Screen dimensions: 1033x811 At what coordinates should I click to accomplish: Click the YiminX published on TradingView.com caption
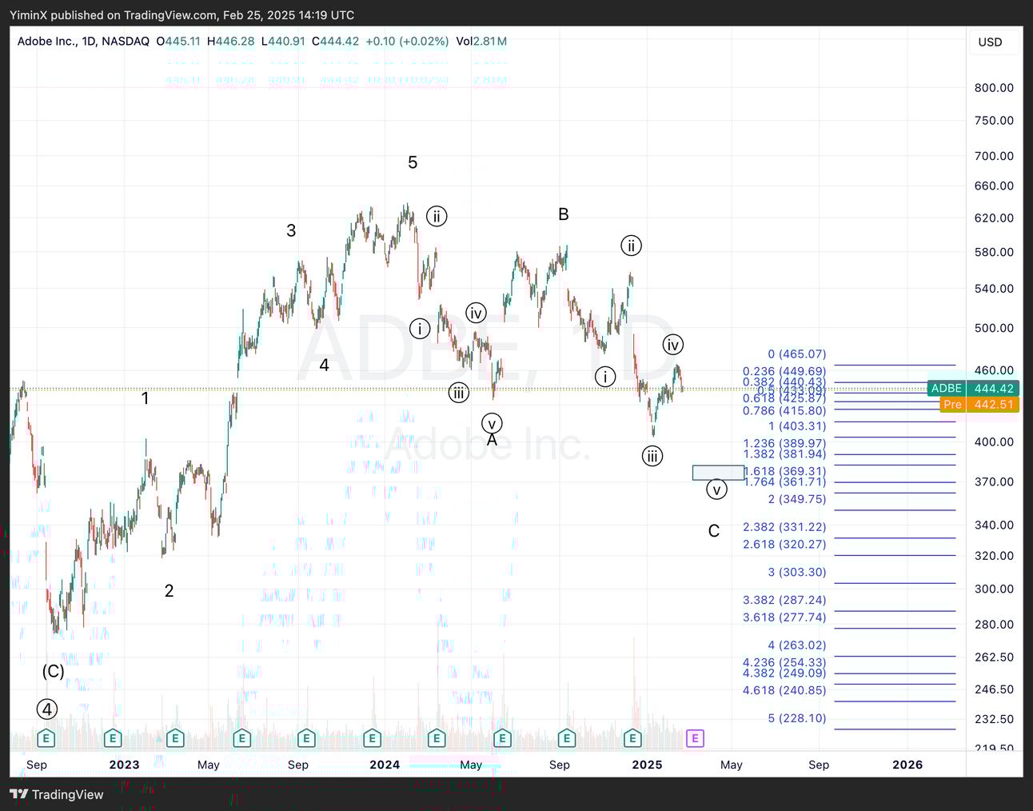coord(182,15)
